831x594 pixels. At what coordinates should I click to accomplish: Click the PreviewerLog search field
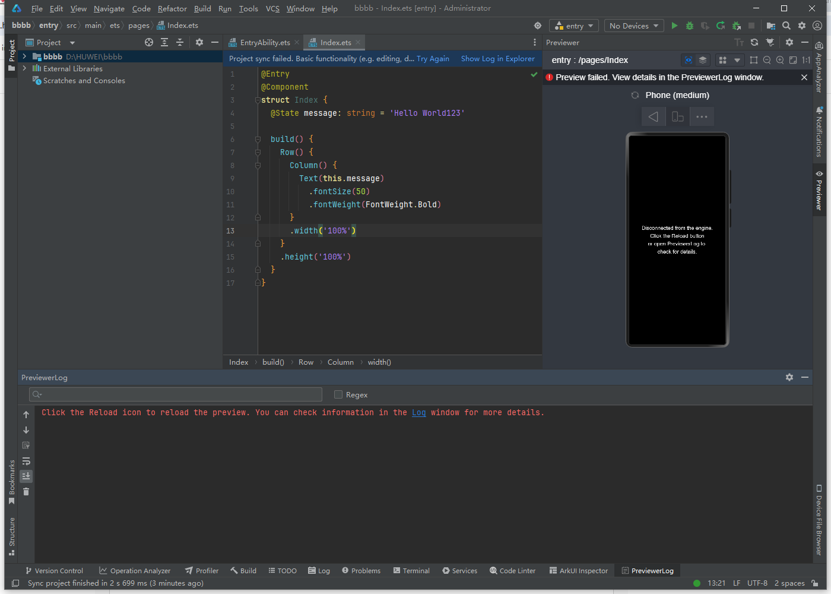tap(176, 394)
